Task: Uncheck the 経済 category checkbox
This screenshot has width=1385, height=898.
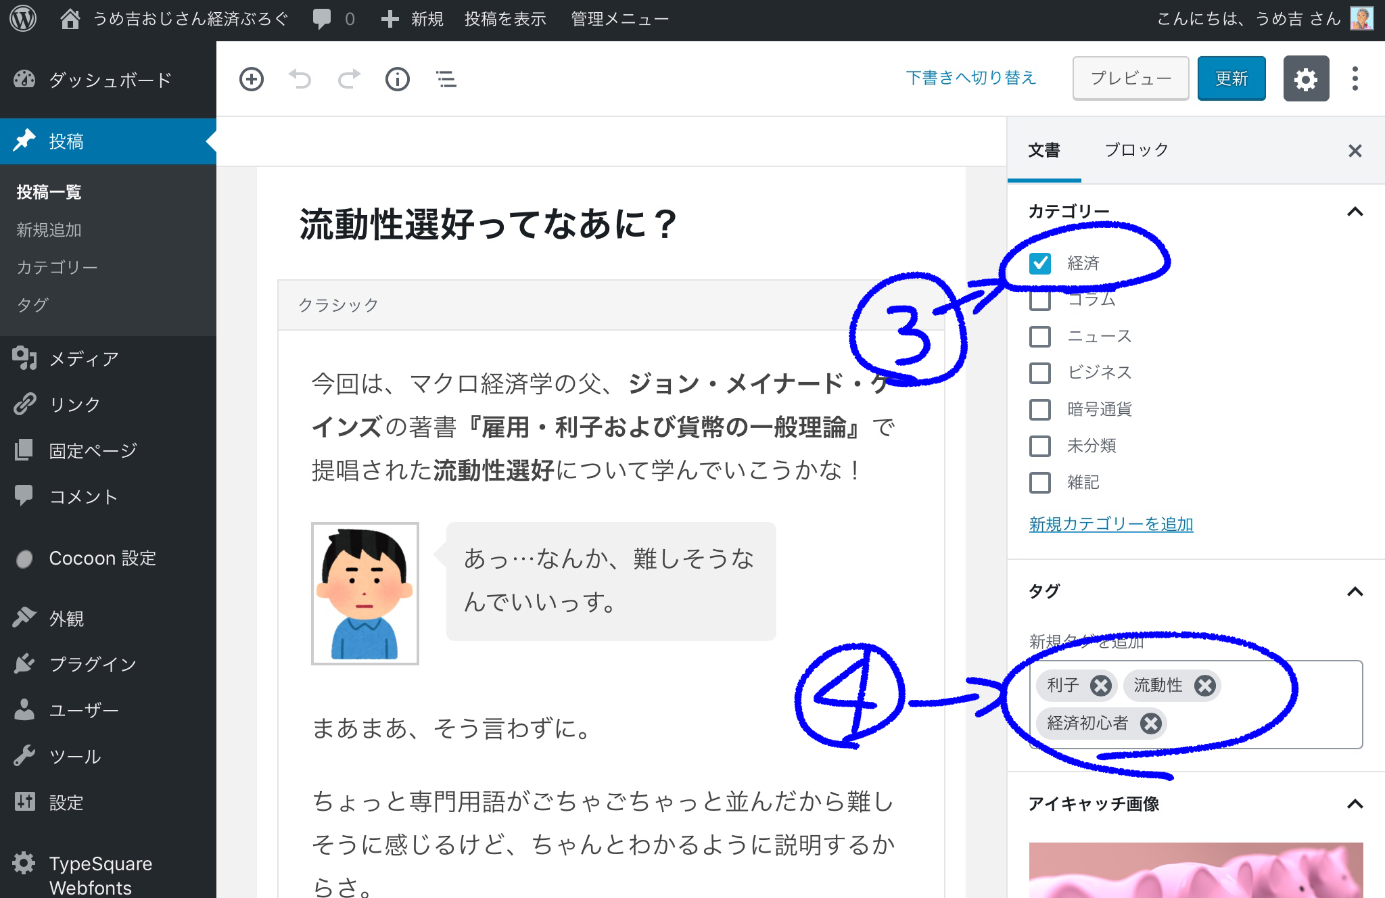Action: tap(1040, 263)
